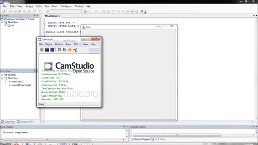
Task: Click the New file icon in JCreator toolbar
Action: (x=4, y=11)
